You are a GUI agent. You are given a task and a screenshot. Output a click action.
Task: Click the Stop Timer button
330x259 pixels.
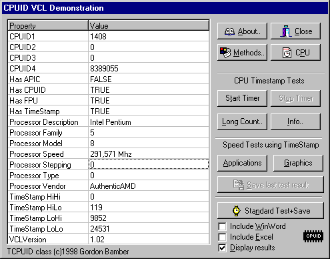point(295,98)
